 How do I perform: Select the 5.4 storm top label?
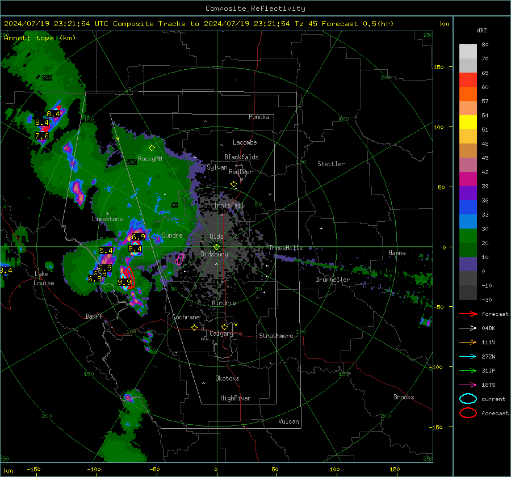(106, 250)
